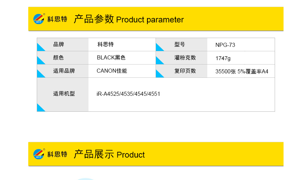Click the blue triangle beside 适用品牌 label
The height and width of the screenshot is (180, 306).
41,74
